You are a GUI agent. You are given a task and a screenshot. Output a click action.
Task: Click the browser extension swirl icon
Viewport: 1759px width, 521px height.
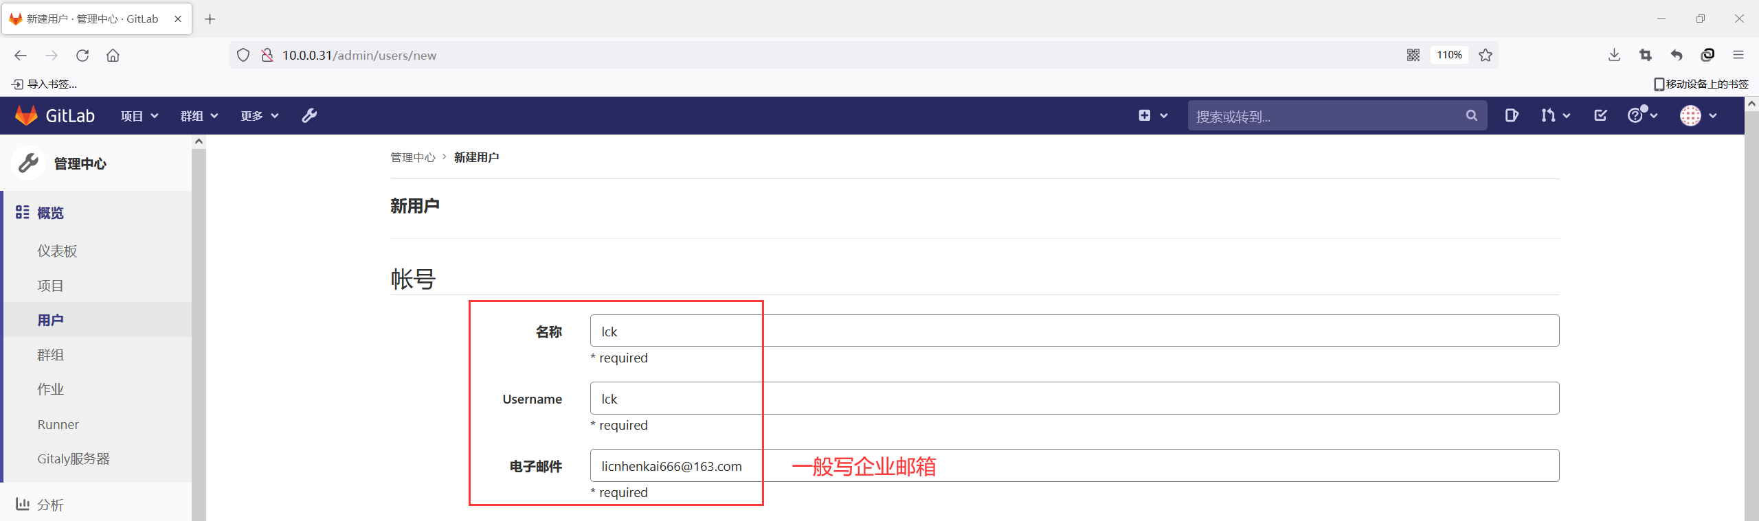1707,55
